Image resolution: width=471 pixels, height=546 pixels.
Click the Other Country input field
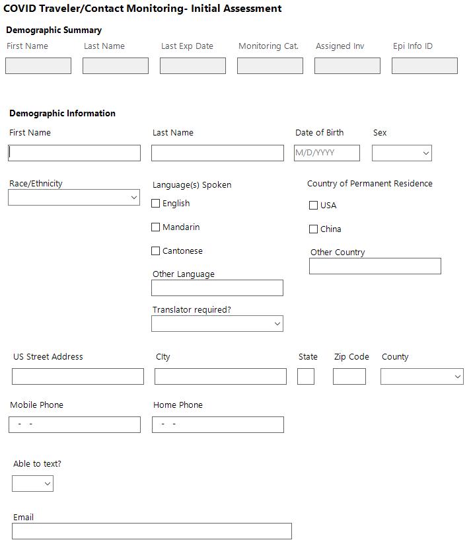click(x=375, y=266)
